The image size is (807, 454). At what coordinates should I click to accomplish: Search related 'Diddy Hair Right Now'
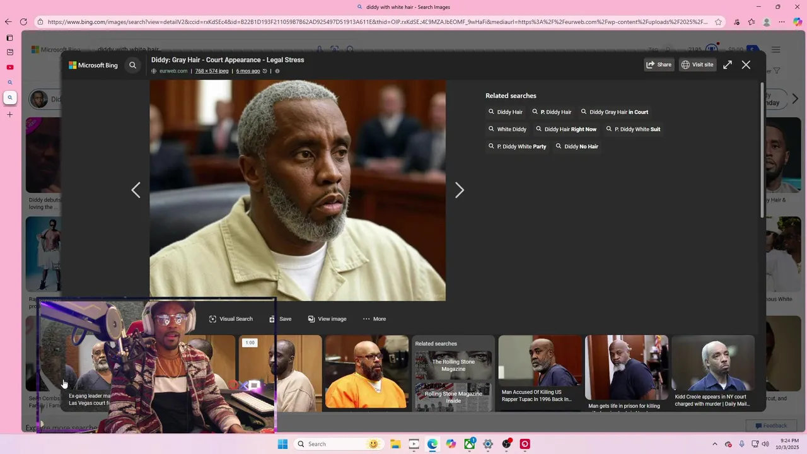(566, 129)
